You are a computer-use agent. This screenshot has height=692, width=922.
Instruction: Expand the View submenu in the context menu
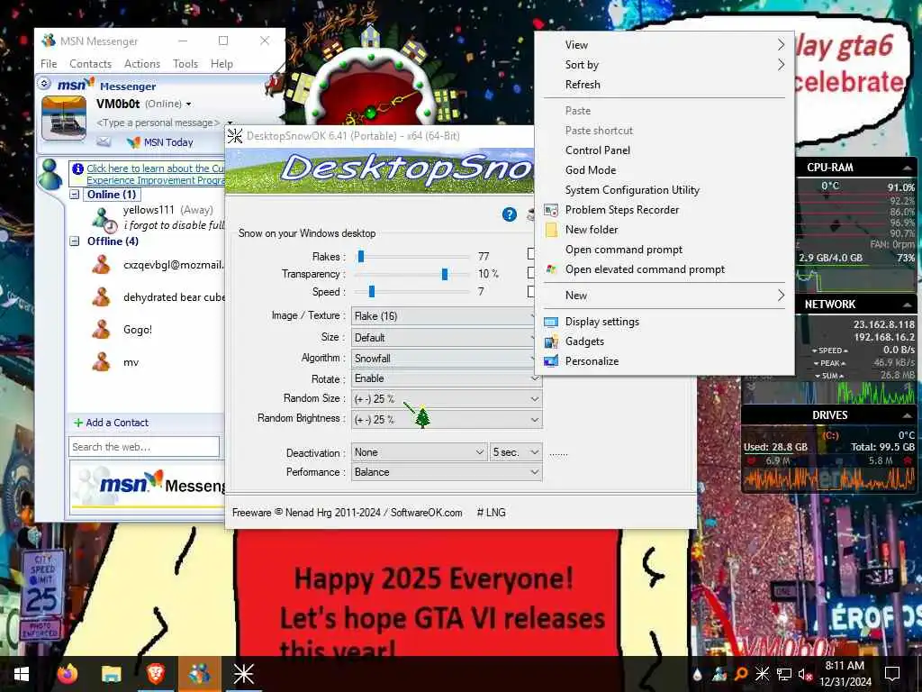(664, 45)
